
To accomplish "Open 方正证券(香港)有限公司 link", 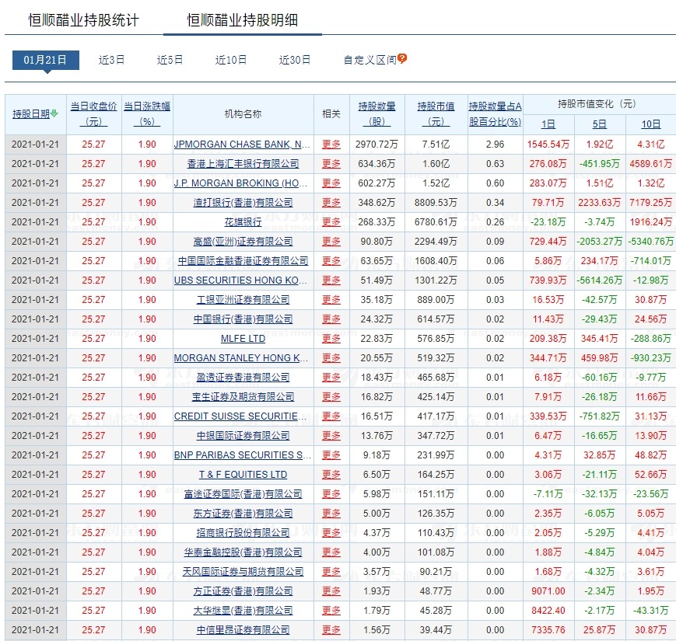I will coord(243,591).
